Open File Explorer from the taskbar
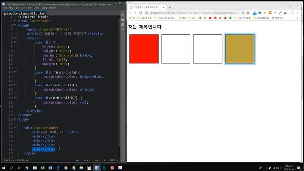This screenshot has width=304, height=171. pyautogui.click(x=81, y=168)
